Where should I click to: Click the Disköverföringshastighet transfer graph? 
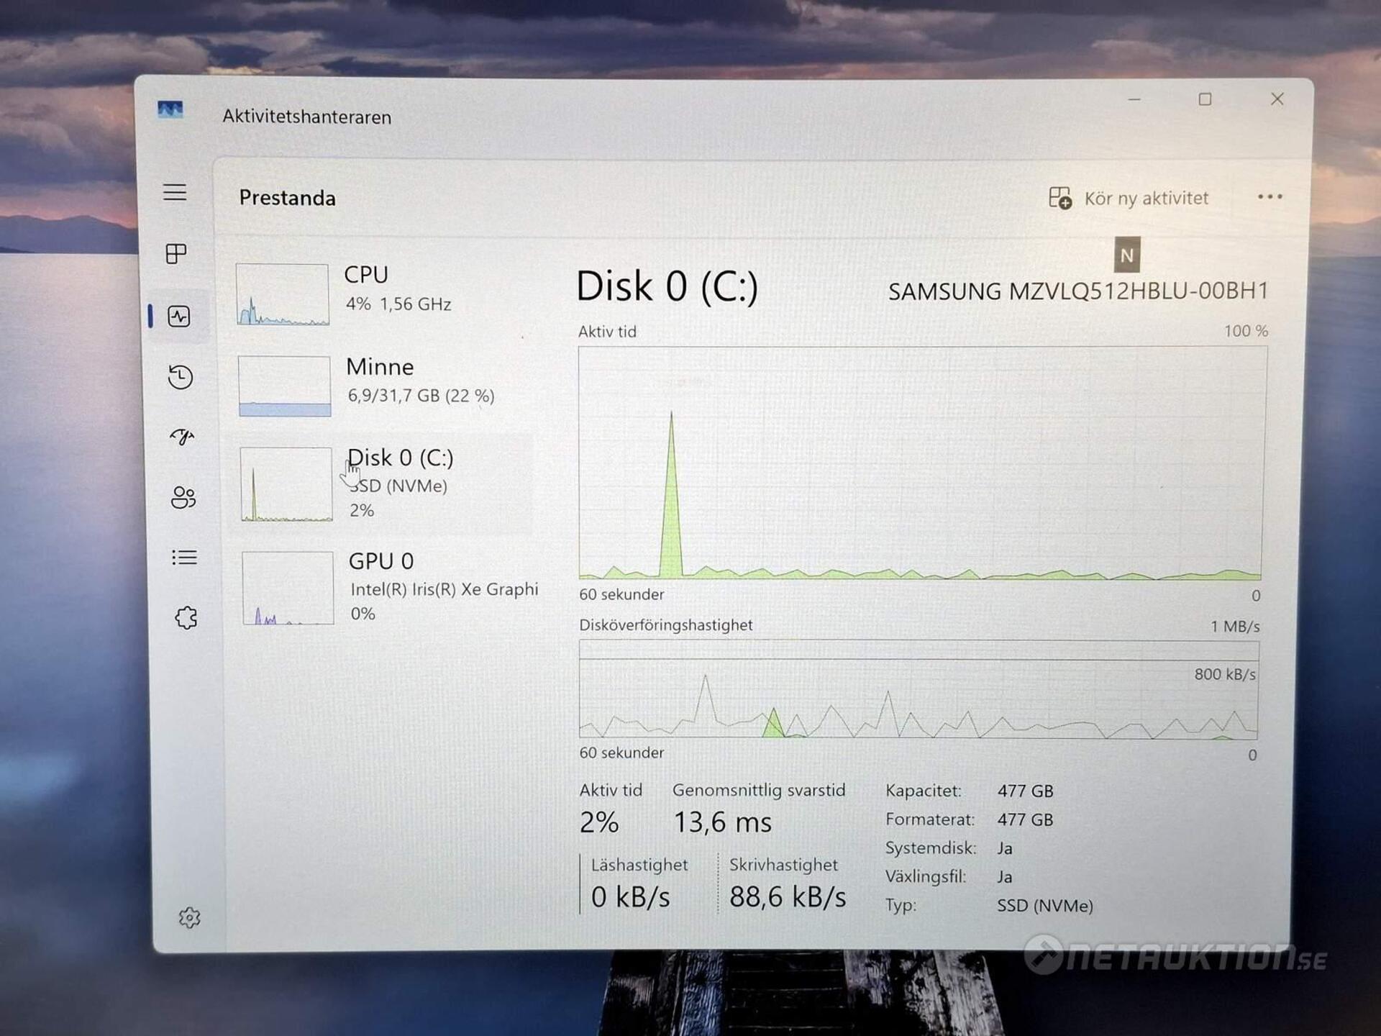tap(919, 689)
